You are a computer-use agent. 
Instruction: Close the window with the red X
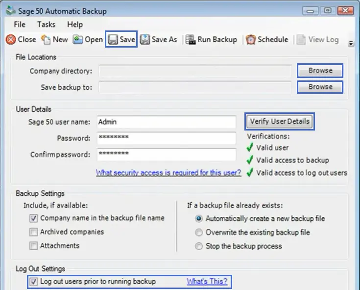tap(345, 11)
